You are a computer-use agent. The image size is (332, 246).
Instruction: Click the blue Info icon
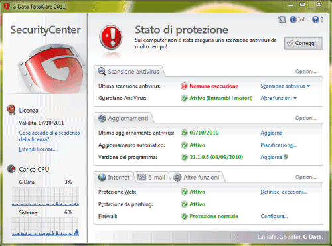pyautogui.click(x=293, y=19)
